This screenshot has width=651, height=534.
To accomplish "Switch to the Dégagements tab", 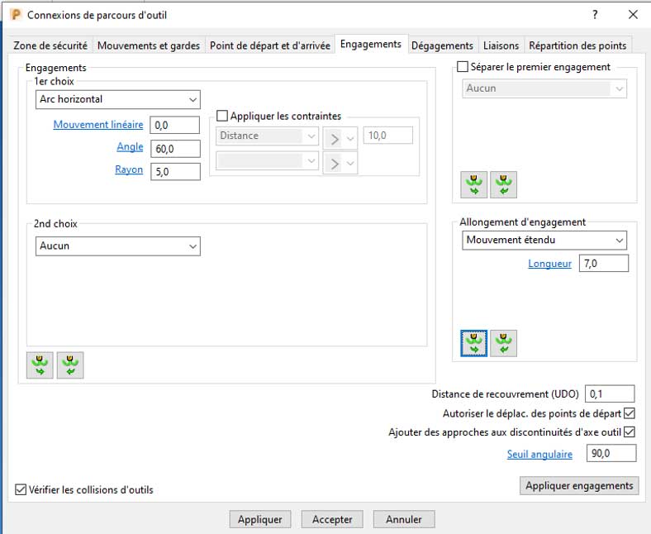I will 442,45.
